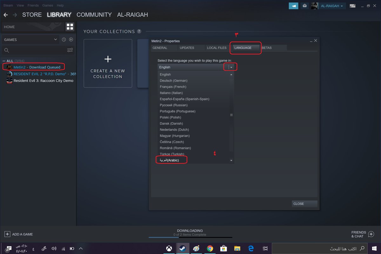Open the Xbox app in taskbar
Screen dimensions: 381x254
point(169,249)
